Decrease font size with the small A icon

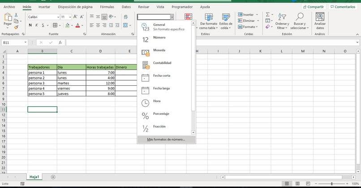[x=82, y=17]
